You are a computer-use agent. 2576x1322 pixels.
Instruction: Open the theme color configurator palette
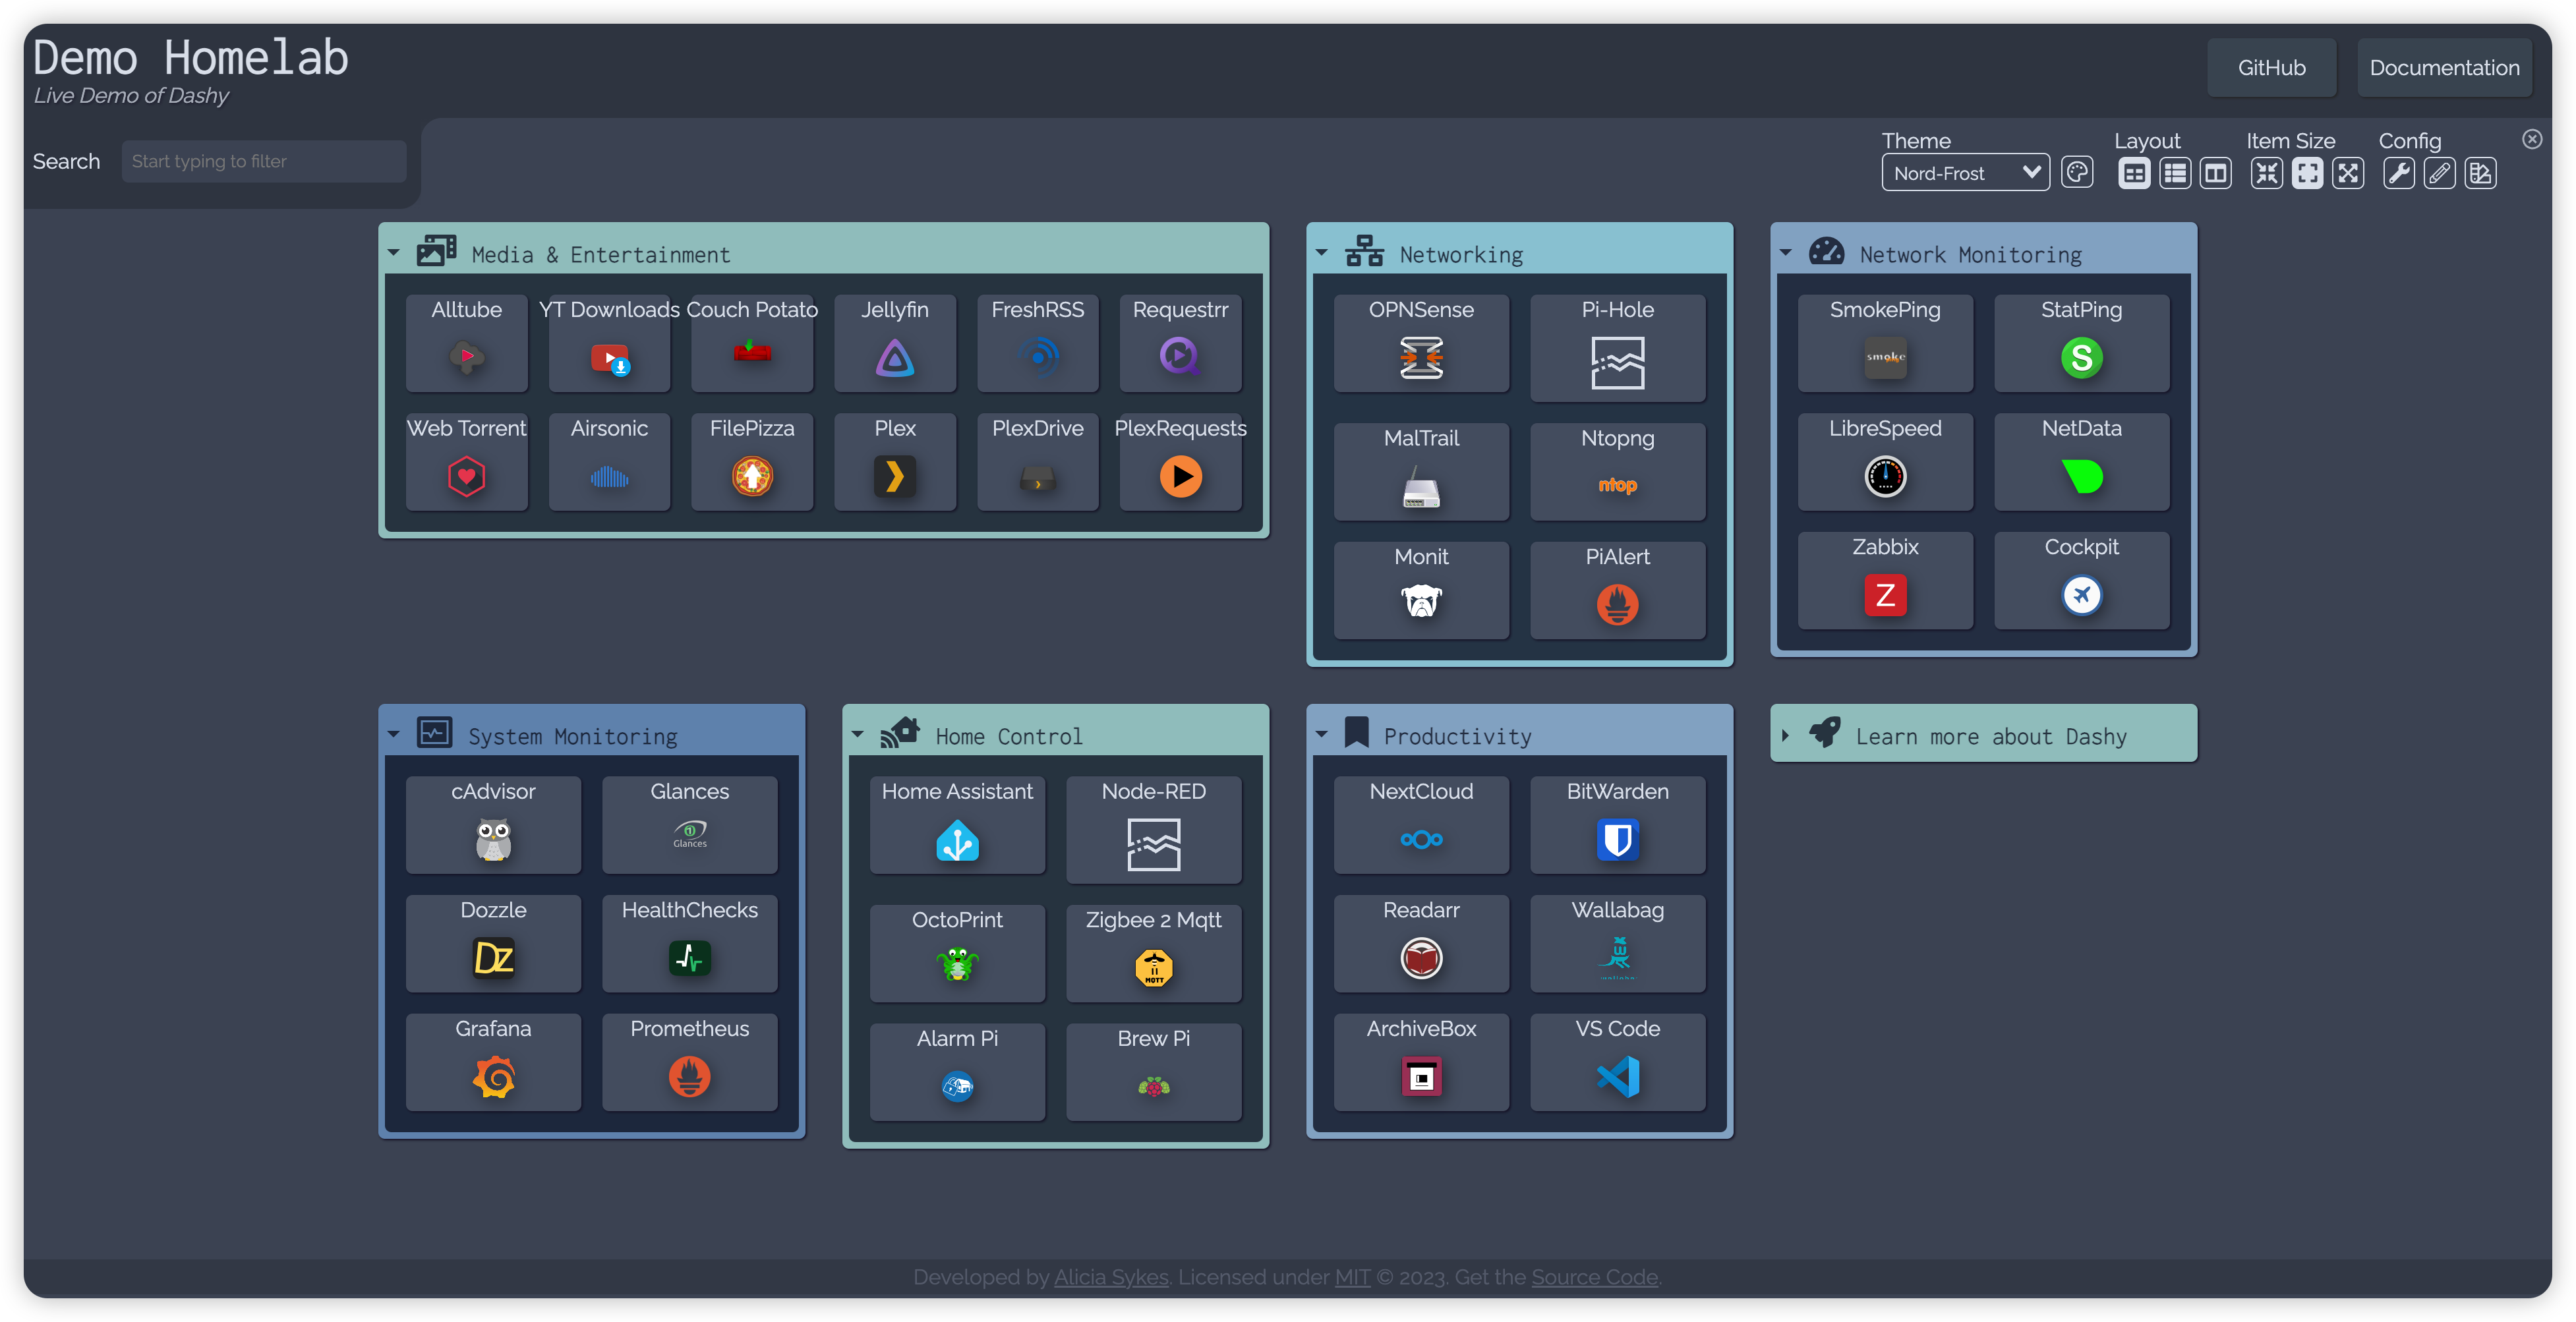pyautogui.click(x=2077, y=173)
